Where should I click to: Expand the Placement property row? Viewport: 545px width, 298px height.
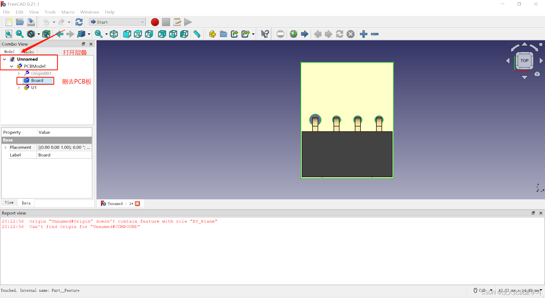5,147
